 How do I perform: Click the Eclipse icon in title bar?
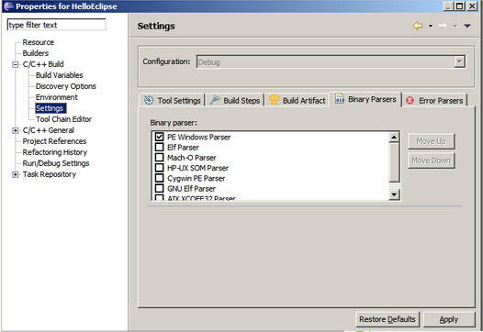(8, 6)
